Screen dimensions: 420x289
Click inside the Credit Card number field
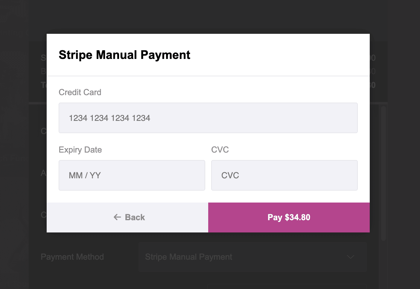pyautogui.click(x=208, y=118)
